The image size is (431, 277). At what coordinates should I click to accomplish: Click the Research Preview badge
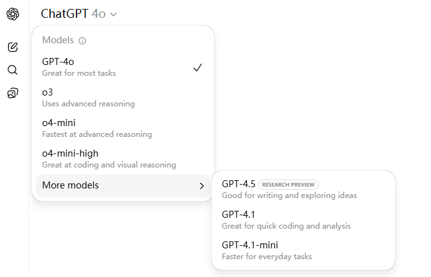(x=288, y=185)
